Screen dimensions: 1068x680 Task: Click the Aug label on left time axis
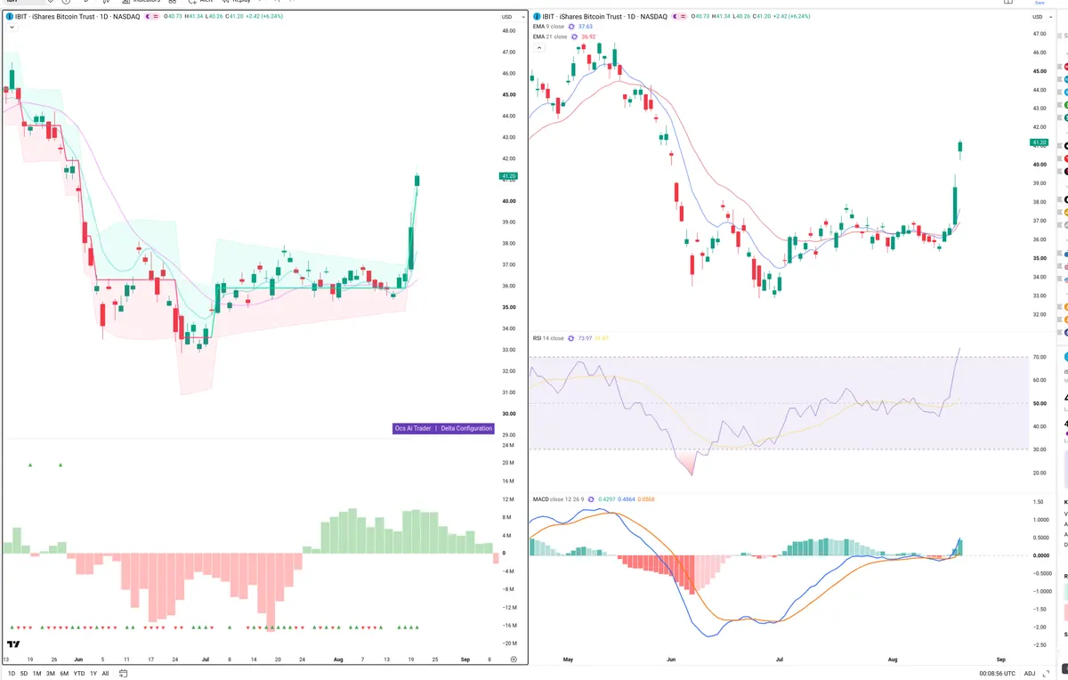coord(337,660)
